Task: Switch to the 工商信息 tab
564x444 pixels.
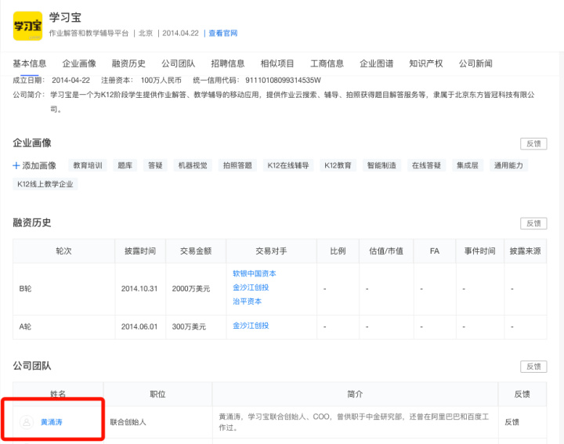Action: [327, 63]
